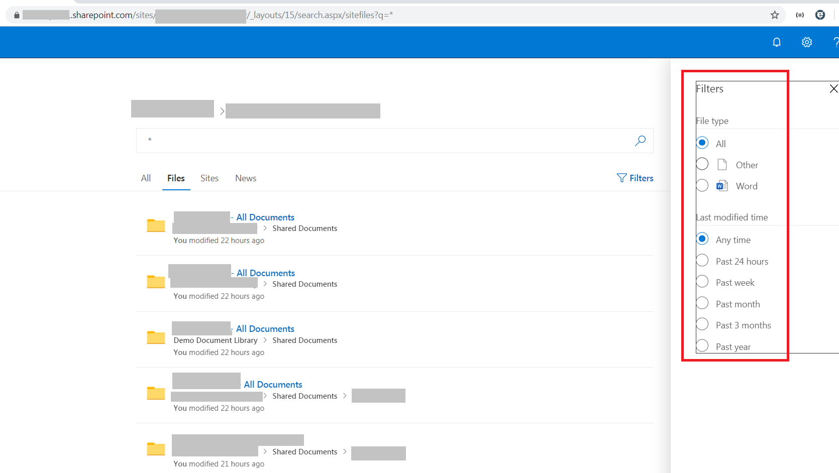Open the SharePoint settings gear
This screenshot has height=473, width=839.
[x=806, y=42]
